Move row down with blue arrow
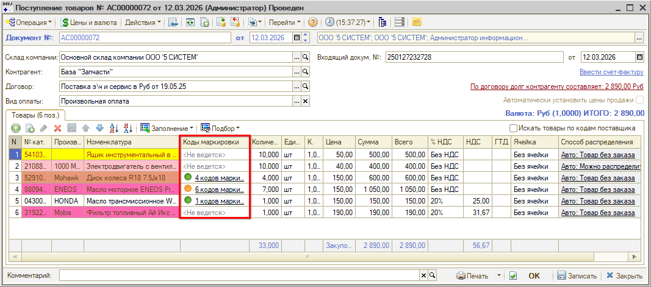This screenshot has height=287, width=651. click(99, 128)
